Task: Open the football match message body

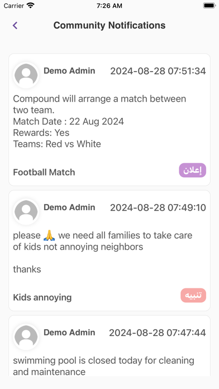Action: [x=99, y=121]
